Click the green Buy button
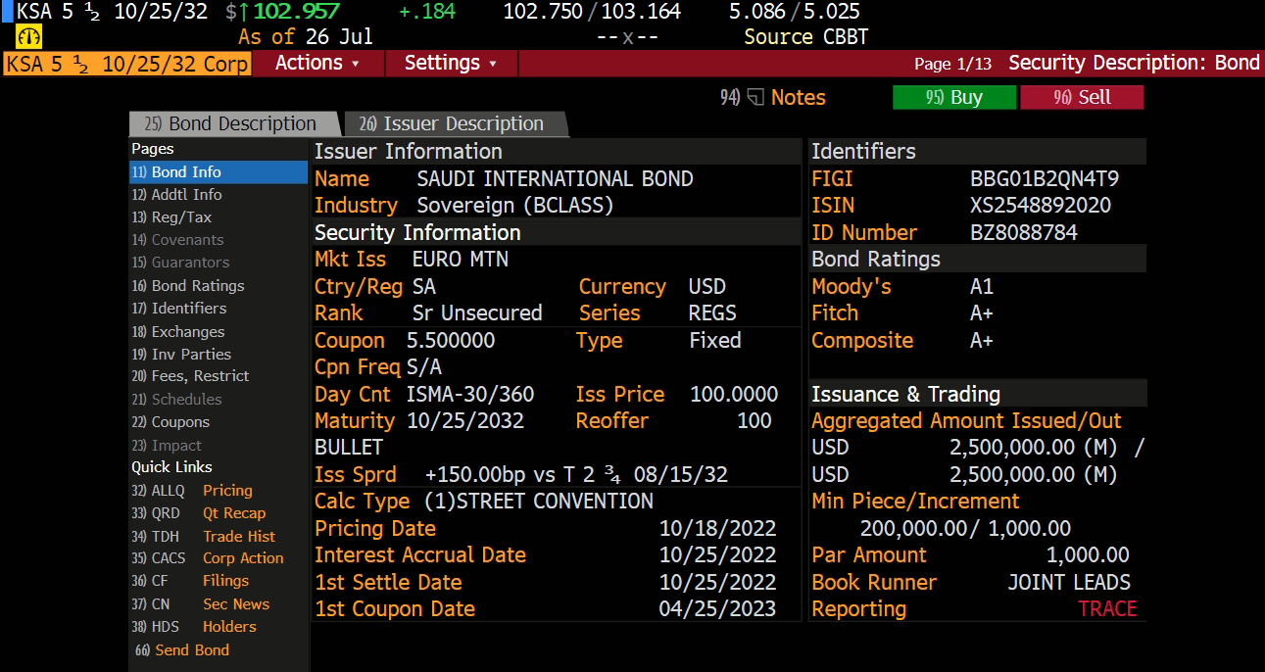The width and height of the screenshot is (1265, 672). 953,97
